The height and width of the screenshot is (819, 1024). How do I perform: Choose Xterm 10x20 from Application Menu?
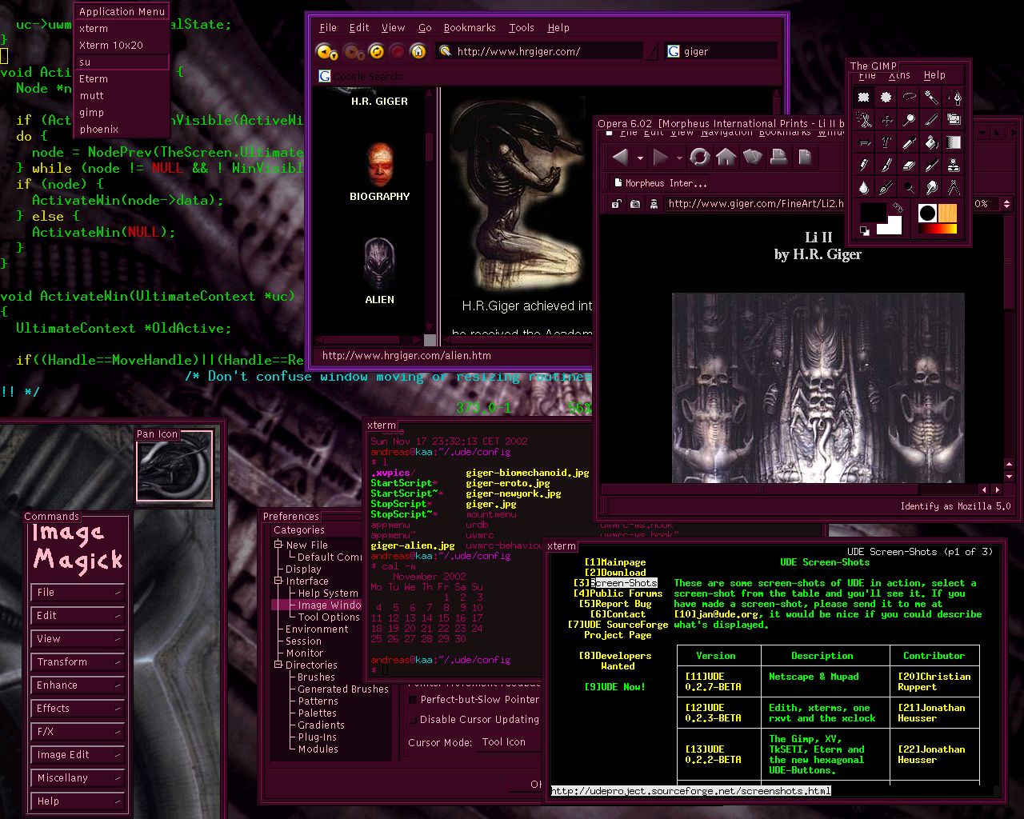coord(122,46)
